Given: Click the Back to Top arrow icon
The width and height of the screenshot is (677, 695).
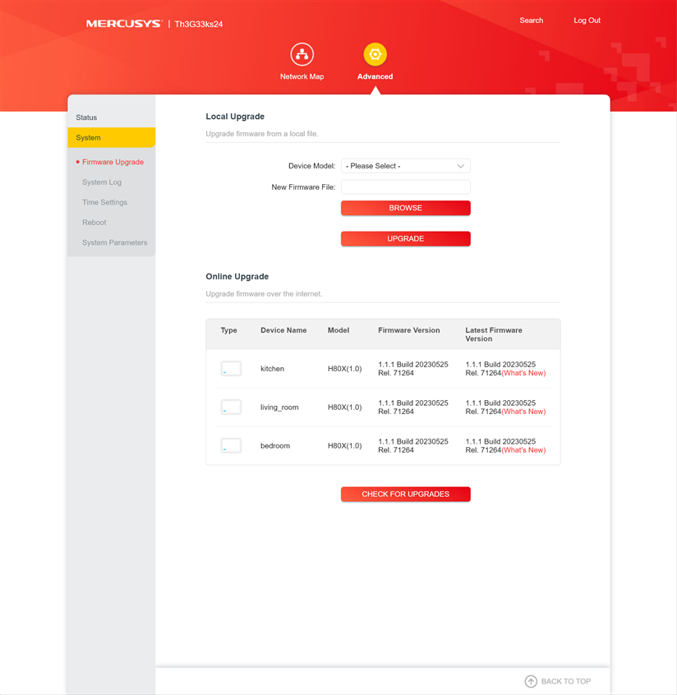Looking at the screenshot, I should pyautogui.click(x=531, y=681).
